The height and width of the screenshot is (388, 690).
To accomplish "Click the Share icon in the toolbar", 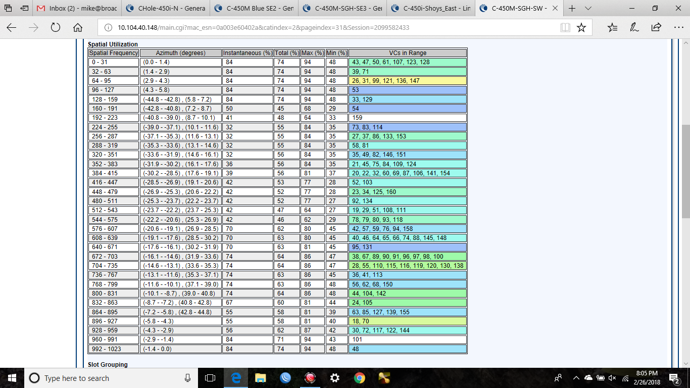I will pos(656,28).
